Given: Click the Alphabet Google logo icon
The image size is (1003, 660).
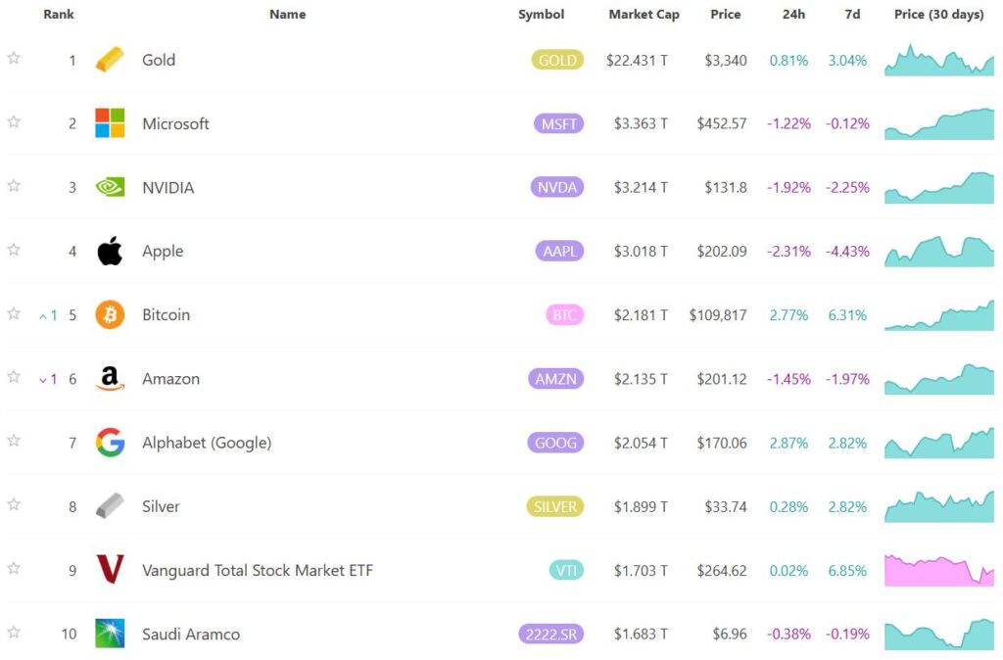Looking at the screenshot, I should pyautogui.click(x=110, y=443).
